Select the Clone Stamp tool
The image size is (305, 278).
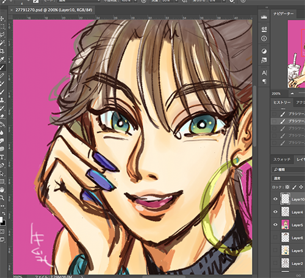point(2,100)
